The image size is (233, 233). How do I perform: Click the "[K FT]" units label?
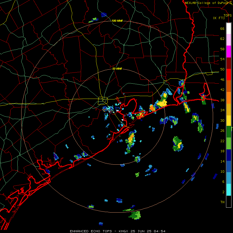click(219, 18)
